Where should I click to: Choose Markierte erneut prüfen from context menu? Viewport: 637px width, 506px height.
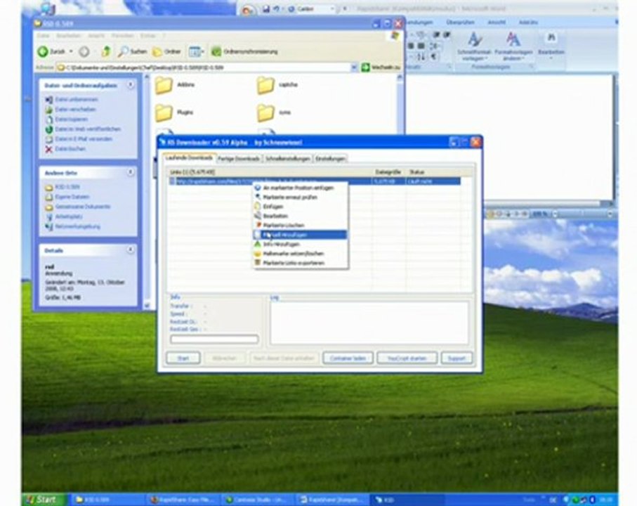(300, 197)
